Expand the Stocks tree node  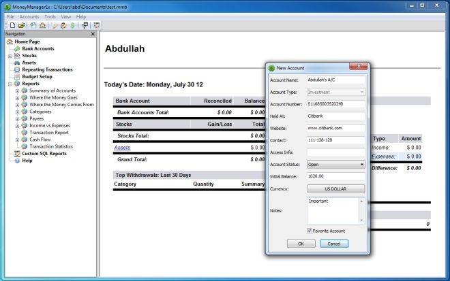tap(10, 56)
